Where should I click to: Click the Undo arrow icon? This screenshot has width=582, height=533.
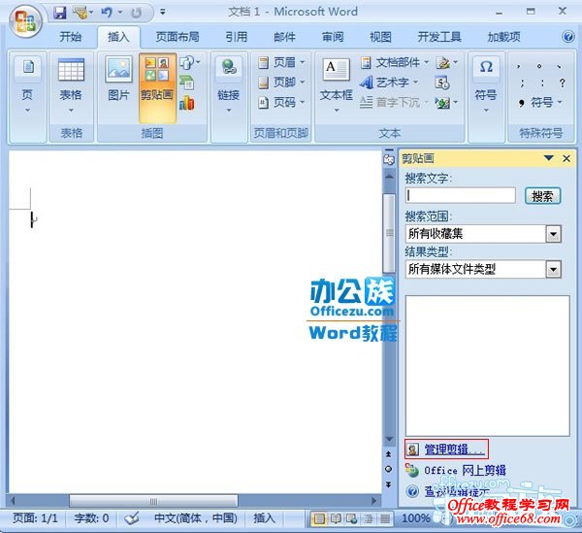point(107,13)
